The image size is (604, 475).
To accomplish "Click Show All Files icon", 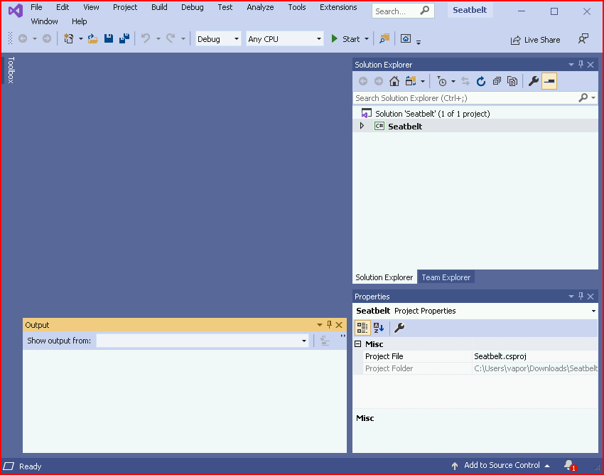I will click(512, 81).
